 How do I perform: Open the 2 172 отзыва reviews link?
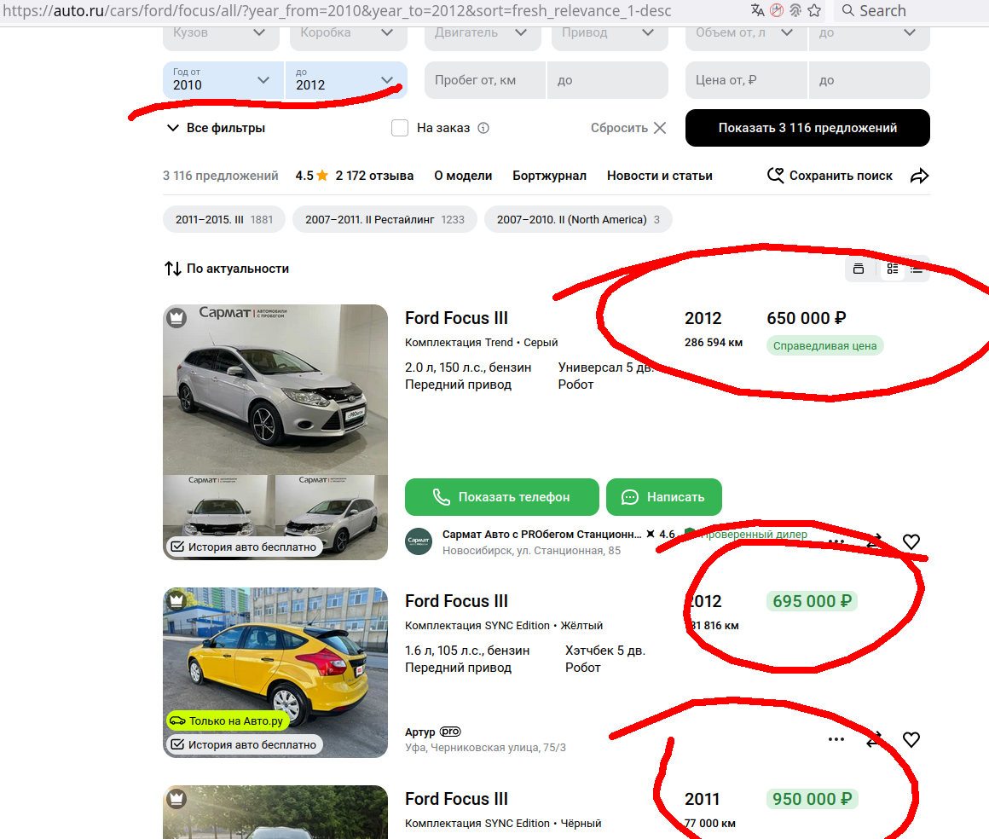(374, 176)
